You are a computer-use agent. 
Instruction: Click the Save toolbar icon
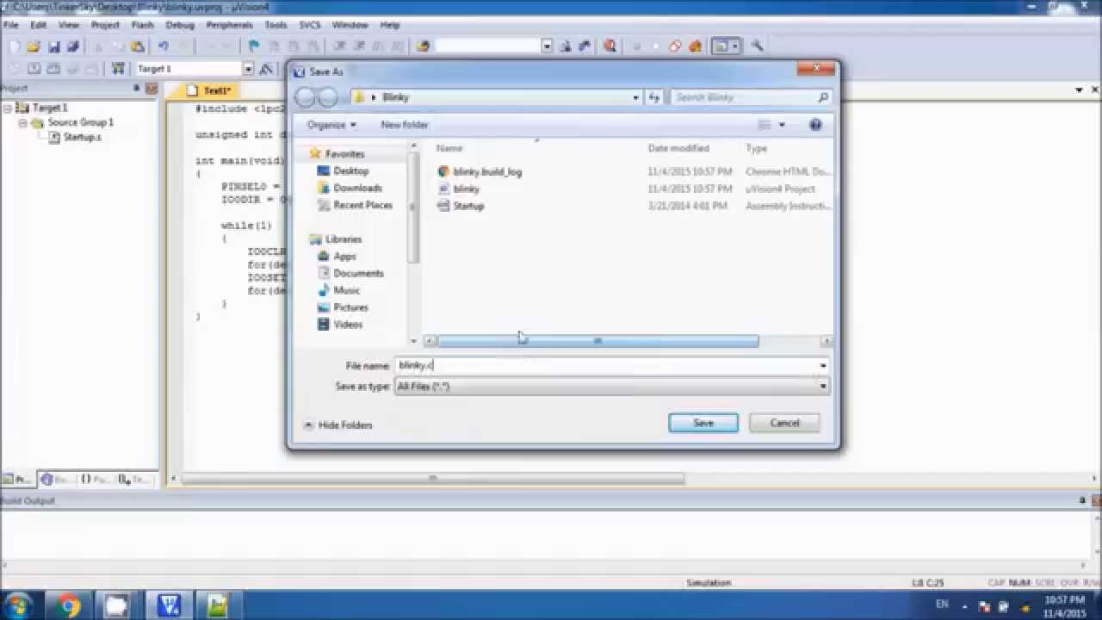53,46
